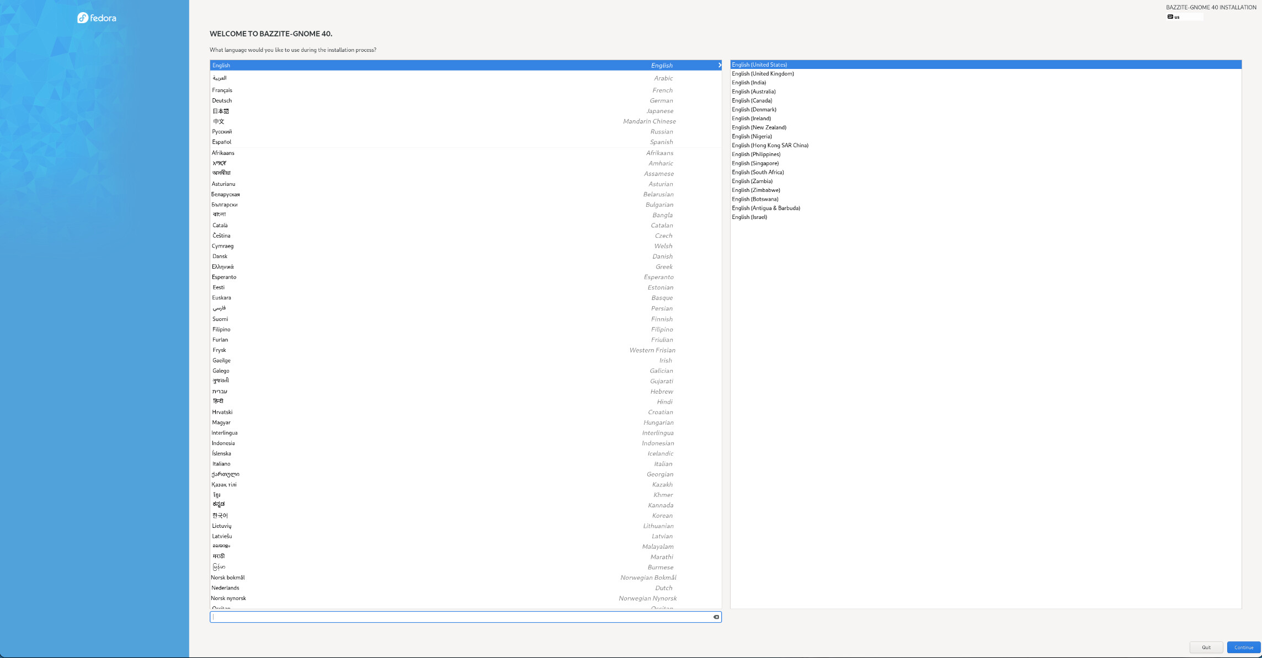Choose English (Australia) locale
This screenshot has height=658, width=1262.
[x=986, y=92]
